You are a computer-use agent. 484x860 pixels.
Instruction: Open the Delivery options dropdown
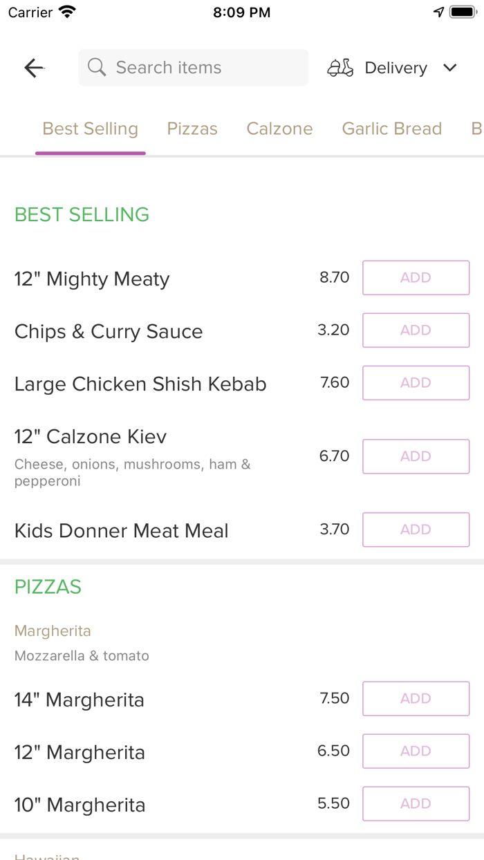click(x=395, y=67)
